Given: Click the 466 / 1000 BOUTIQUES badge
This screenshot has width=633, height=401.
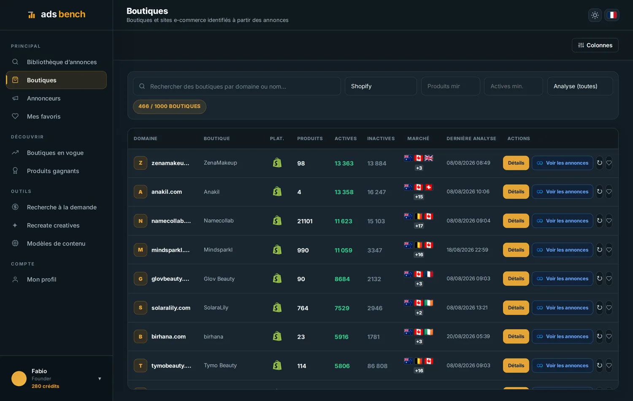Looking at the screenshot, I should 170,106.
